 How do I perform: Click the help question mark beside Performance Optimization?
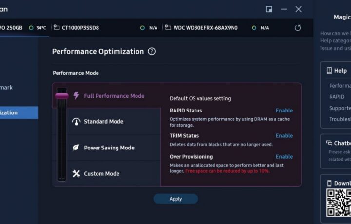(x=152, y=52)
